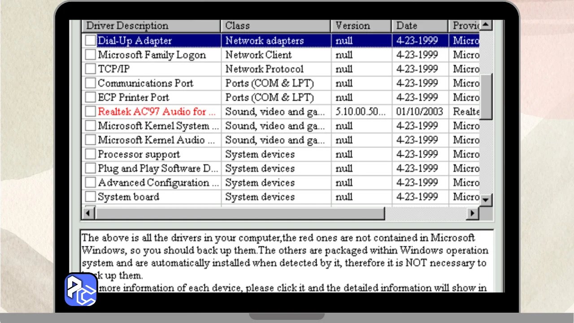Click the Network Client class cell
The height and width of the screenshot is (323, 574).
point(276,55)
